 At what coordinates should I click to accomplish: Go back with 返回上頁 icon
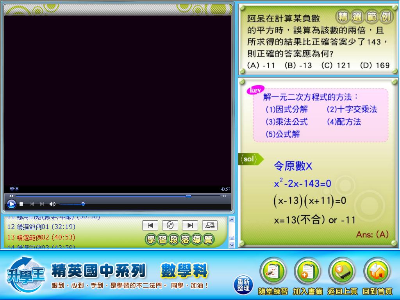tap(343, 271)
